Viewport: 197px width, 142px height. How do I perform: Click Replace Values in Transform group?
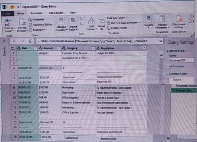pyautogui.click(x=117, y=28)
